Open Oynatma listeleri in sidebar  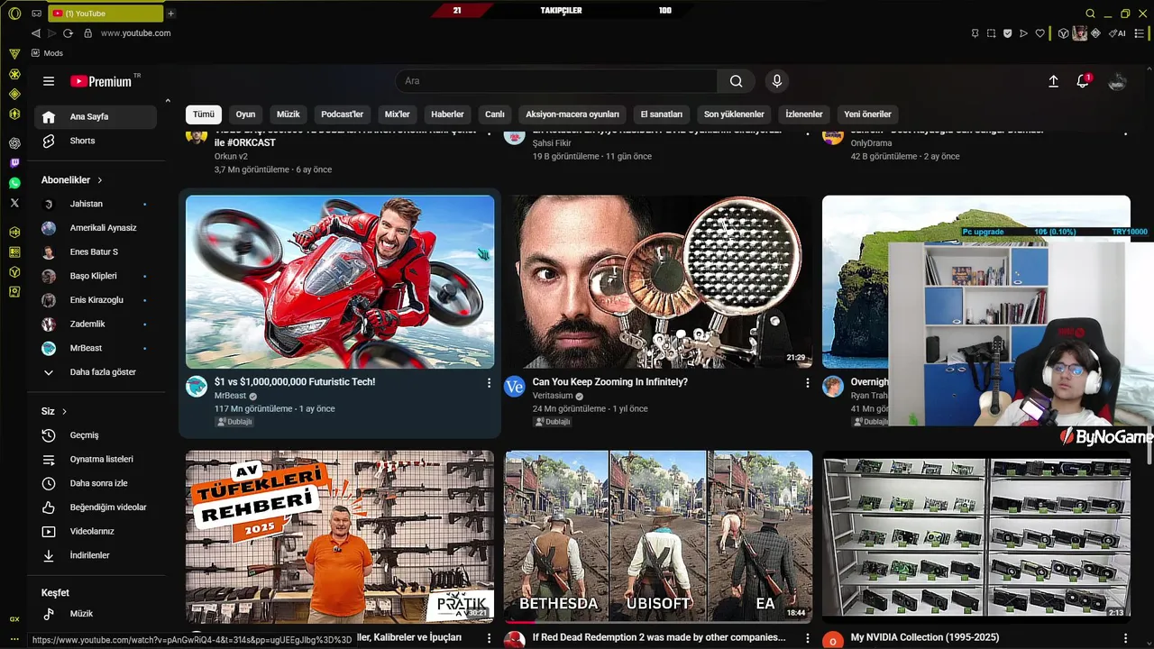click(x=95, y=460)
